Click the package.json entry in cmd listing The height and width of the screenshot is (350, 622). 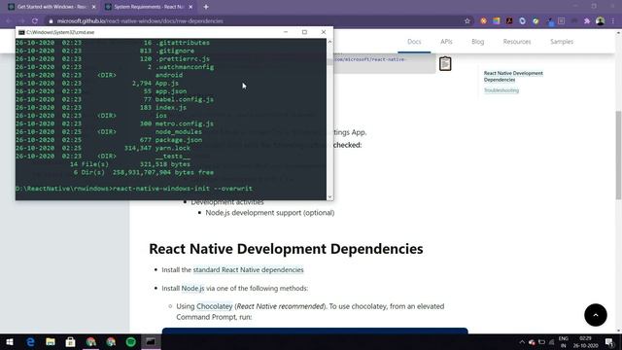pos(179,140)
